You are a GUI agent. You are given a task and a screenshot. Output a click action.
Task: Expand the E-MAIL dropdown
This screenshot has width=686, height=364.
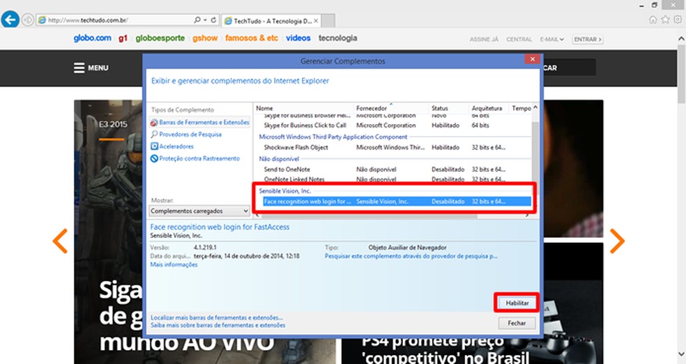pos(551,39)
